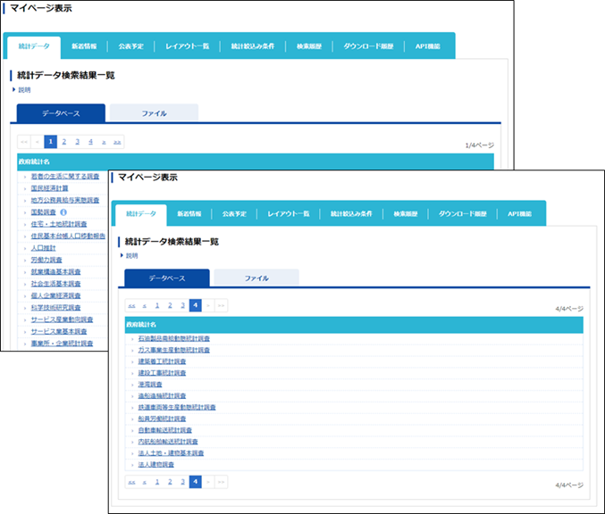Viewport: 605px width, 514px height.
Task: Go to previous page in front window's bottom pager
Action: 145,482
